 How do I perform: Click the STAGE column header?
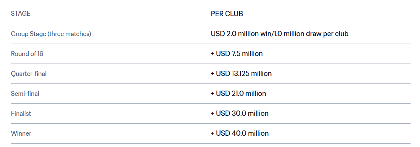point(21,14)
